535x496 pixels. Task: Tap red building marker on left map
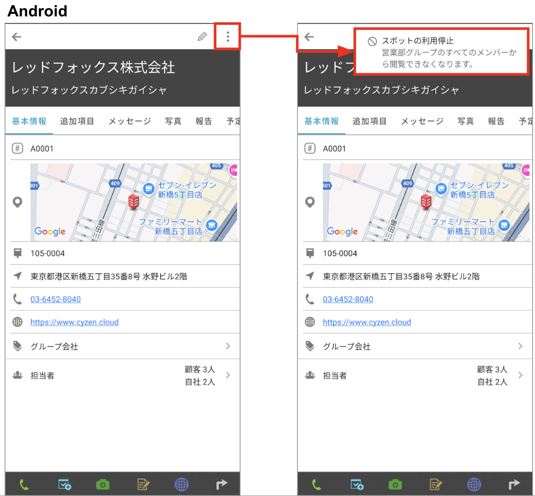134,202
